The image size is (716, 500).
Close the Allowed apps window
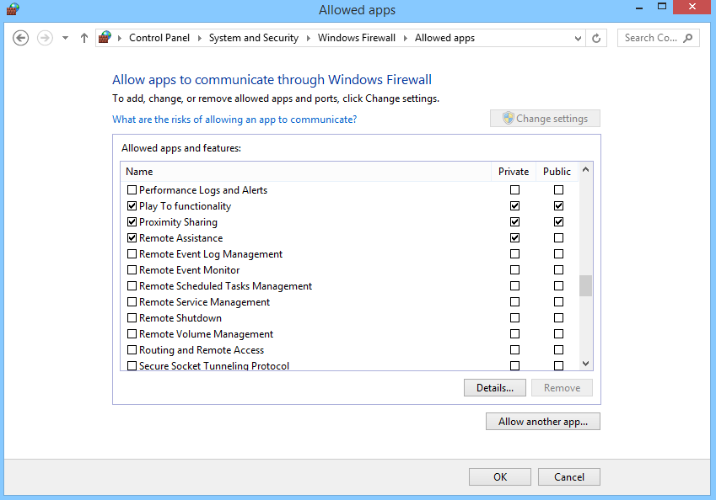pos(692,8)
